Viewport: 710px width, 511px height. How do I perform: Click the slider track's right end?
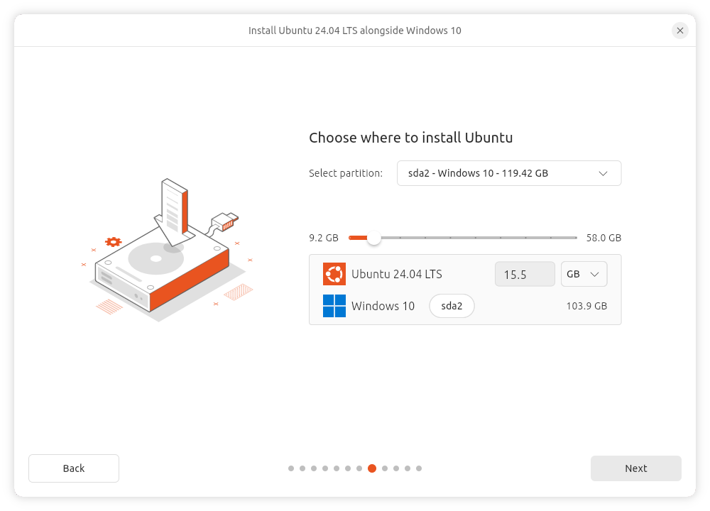click(x=574, y=238)
